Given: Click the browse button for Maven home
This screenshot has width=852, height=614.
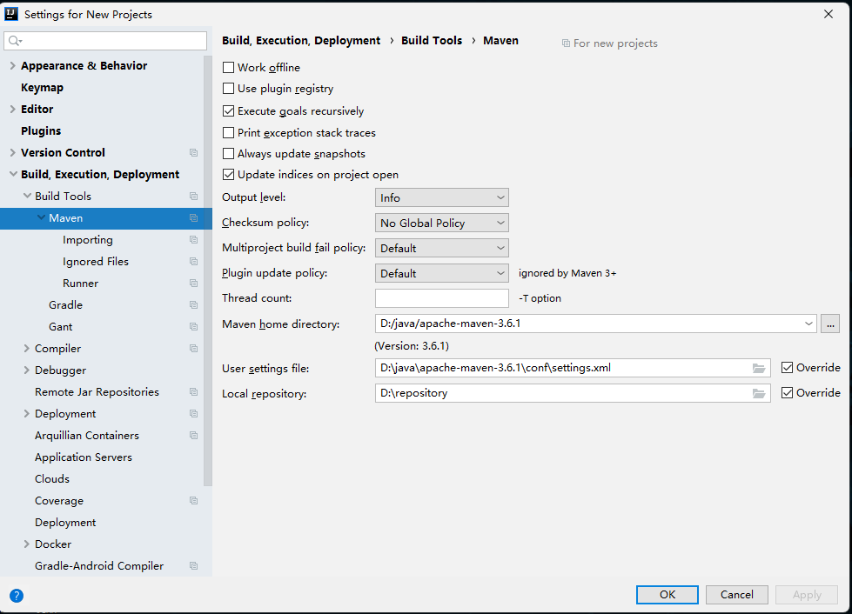Looking at the screenshot, I should click(x=829, y=324).
